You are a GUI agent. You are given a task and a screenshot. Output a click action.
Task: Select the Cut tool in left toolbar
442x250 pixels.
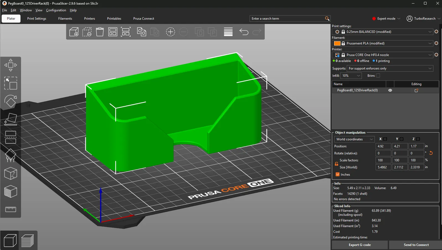pos(10,137)
